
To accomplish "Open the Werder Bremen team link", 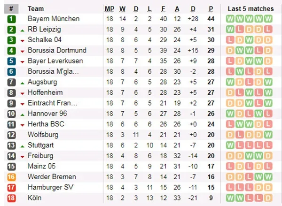I will (52, 177).
